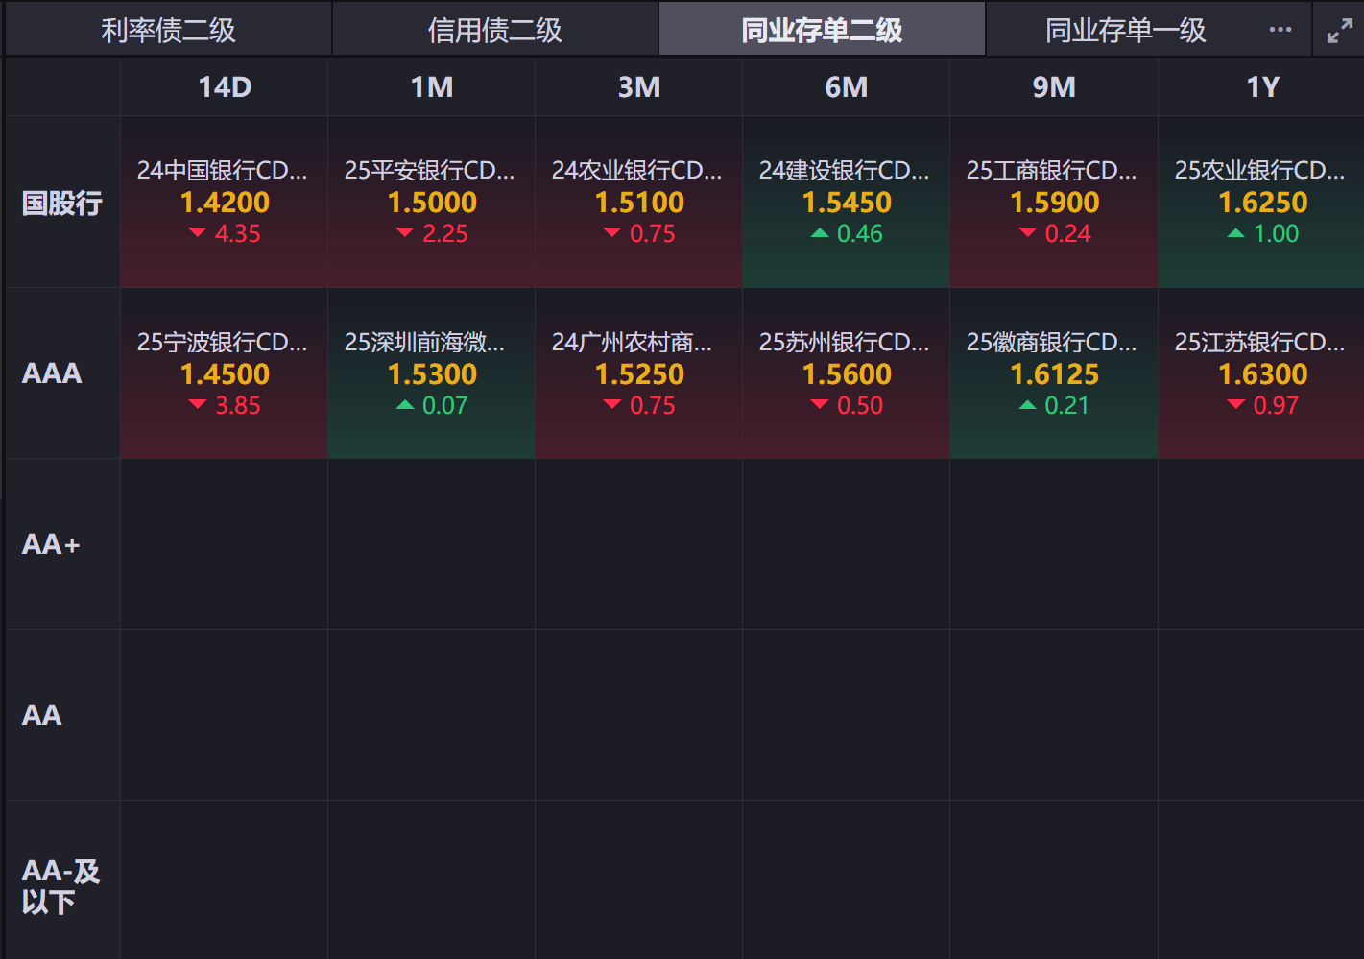
Task: Click yield value 1.5600
Action: (x=847, y=374)
